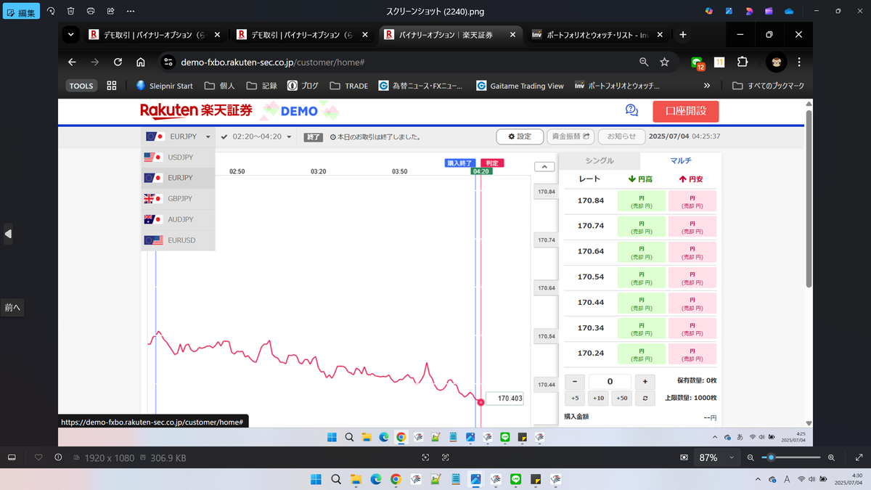The image size is (871, 490).
Task: Select the バイナリーオプション 楽天証券 tab
Action: [449, 35]
